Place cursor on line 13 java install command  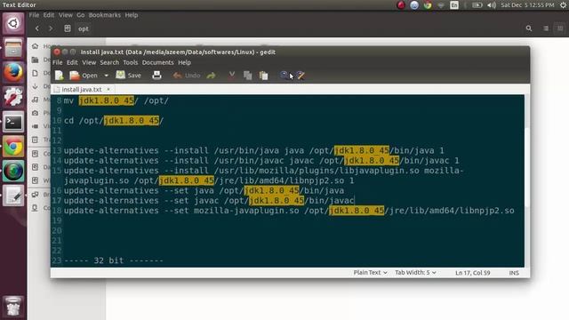pyautogui.click(x=253, y=150)
